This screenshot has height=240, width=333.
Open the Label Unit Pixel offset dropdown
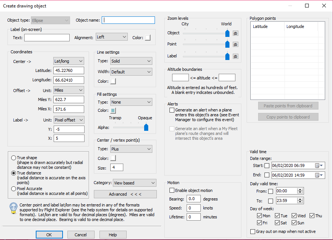pyautogui.click(x=69, y=120)
